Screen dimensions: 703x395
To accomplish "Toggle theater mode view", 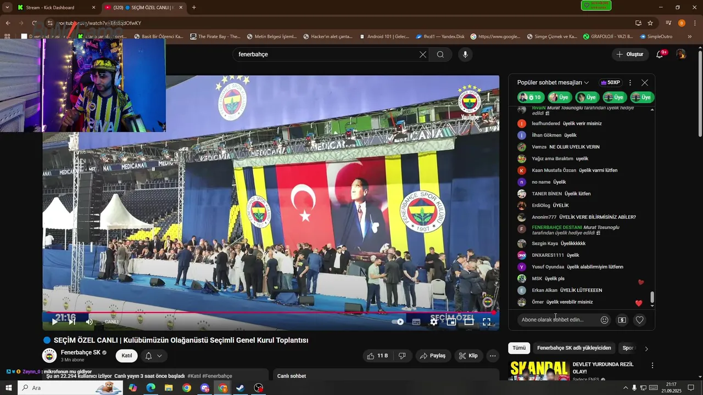I will tap(469, 322).
